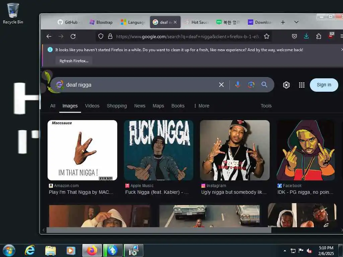
Task: Launch Internet Explorer from the taskbar
Action: coord(30,250)
